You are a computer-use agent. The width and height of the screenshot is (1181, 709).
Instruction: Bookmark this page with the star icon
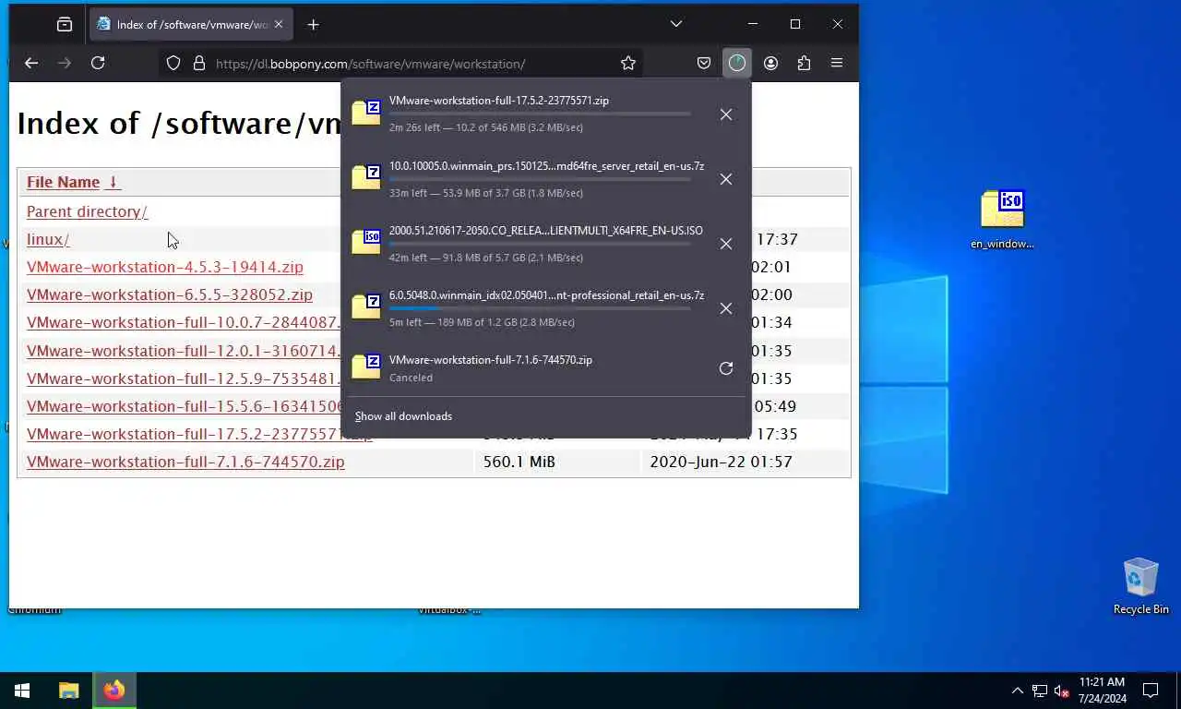[x=628, y=64]
